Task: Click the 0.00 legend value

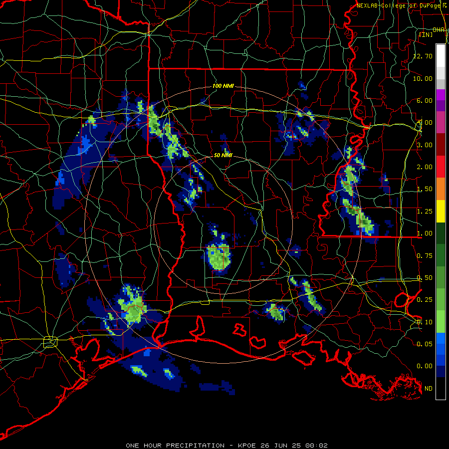Action: (425, 366)
